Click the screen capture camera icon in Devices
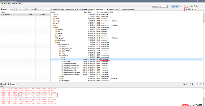This screenshot has height=106, width=205. tap(32, 9)
